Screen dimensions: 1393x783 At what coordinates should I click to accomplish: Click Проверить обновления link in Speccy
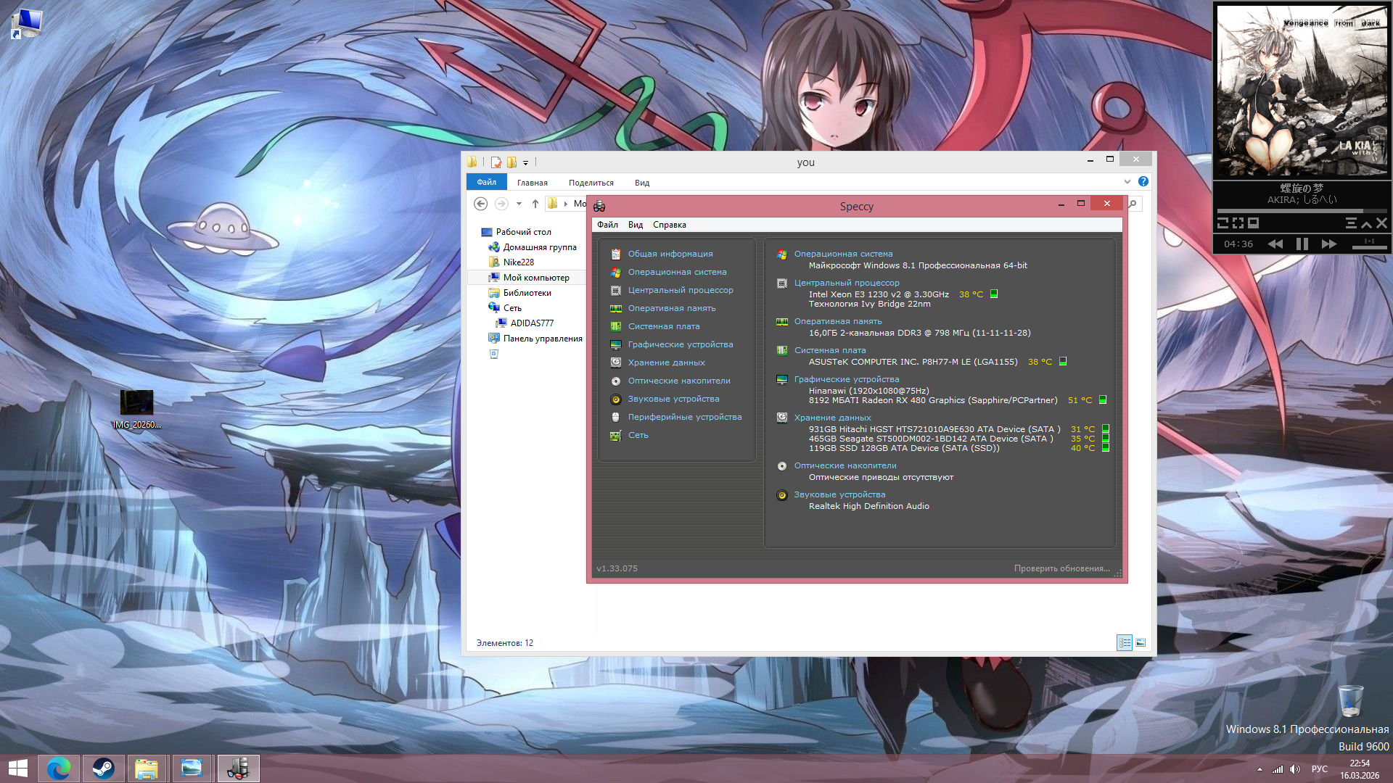1061,568
